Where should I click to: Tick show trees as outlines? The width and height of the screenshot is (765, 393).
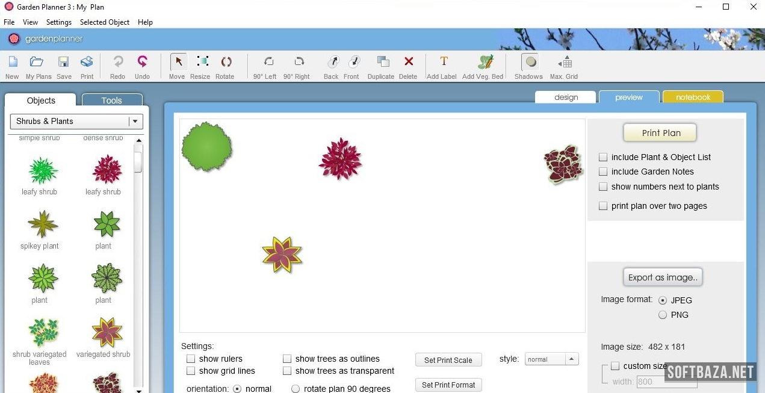point(287,359)
